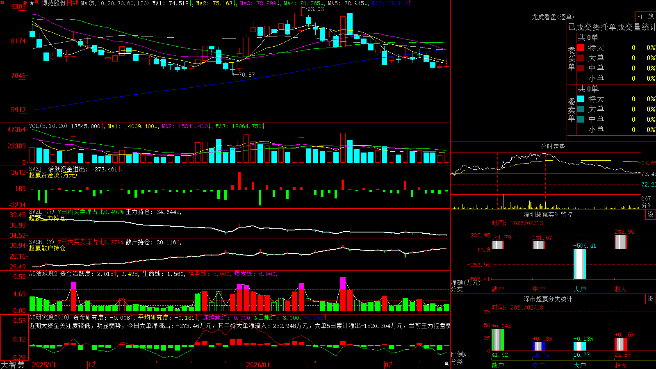Click the 爆发线: 6.000 magenta label
The width and height of the screenshot is (656, 369).
pyautogui.click(x=255, y=274)
